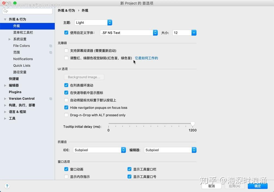Click the icon next to Version Control entry
274x192 pixels.
coord(51,98)
